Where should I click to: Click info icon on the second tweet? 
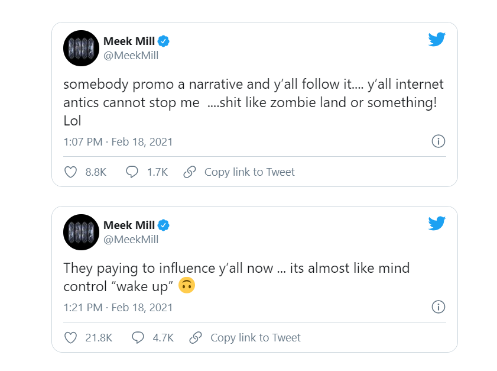438,307
